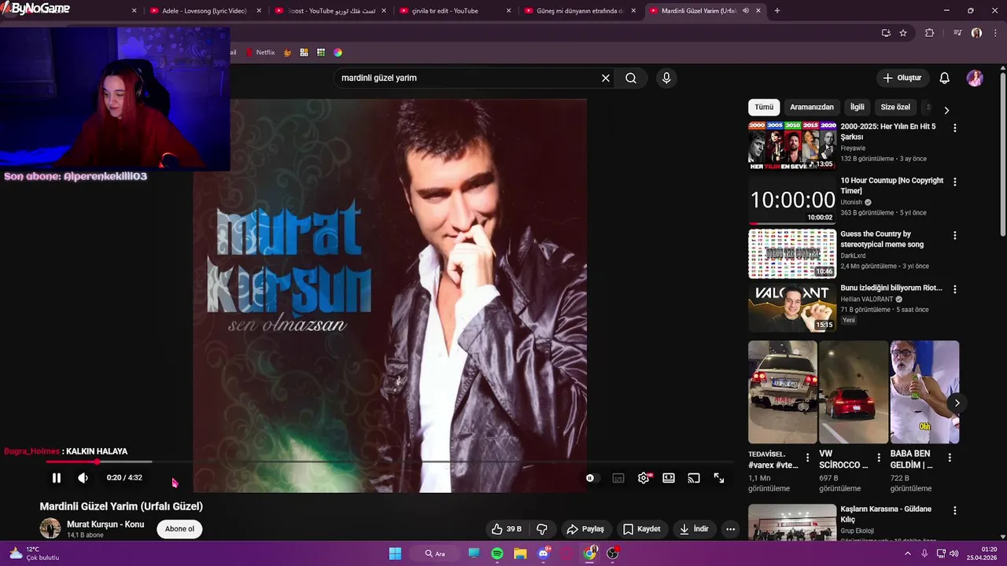1007x566 pixels.
Task: Select the İlgili filter chip
Action: tap(857, 107)
